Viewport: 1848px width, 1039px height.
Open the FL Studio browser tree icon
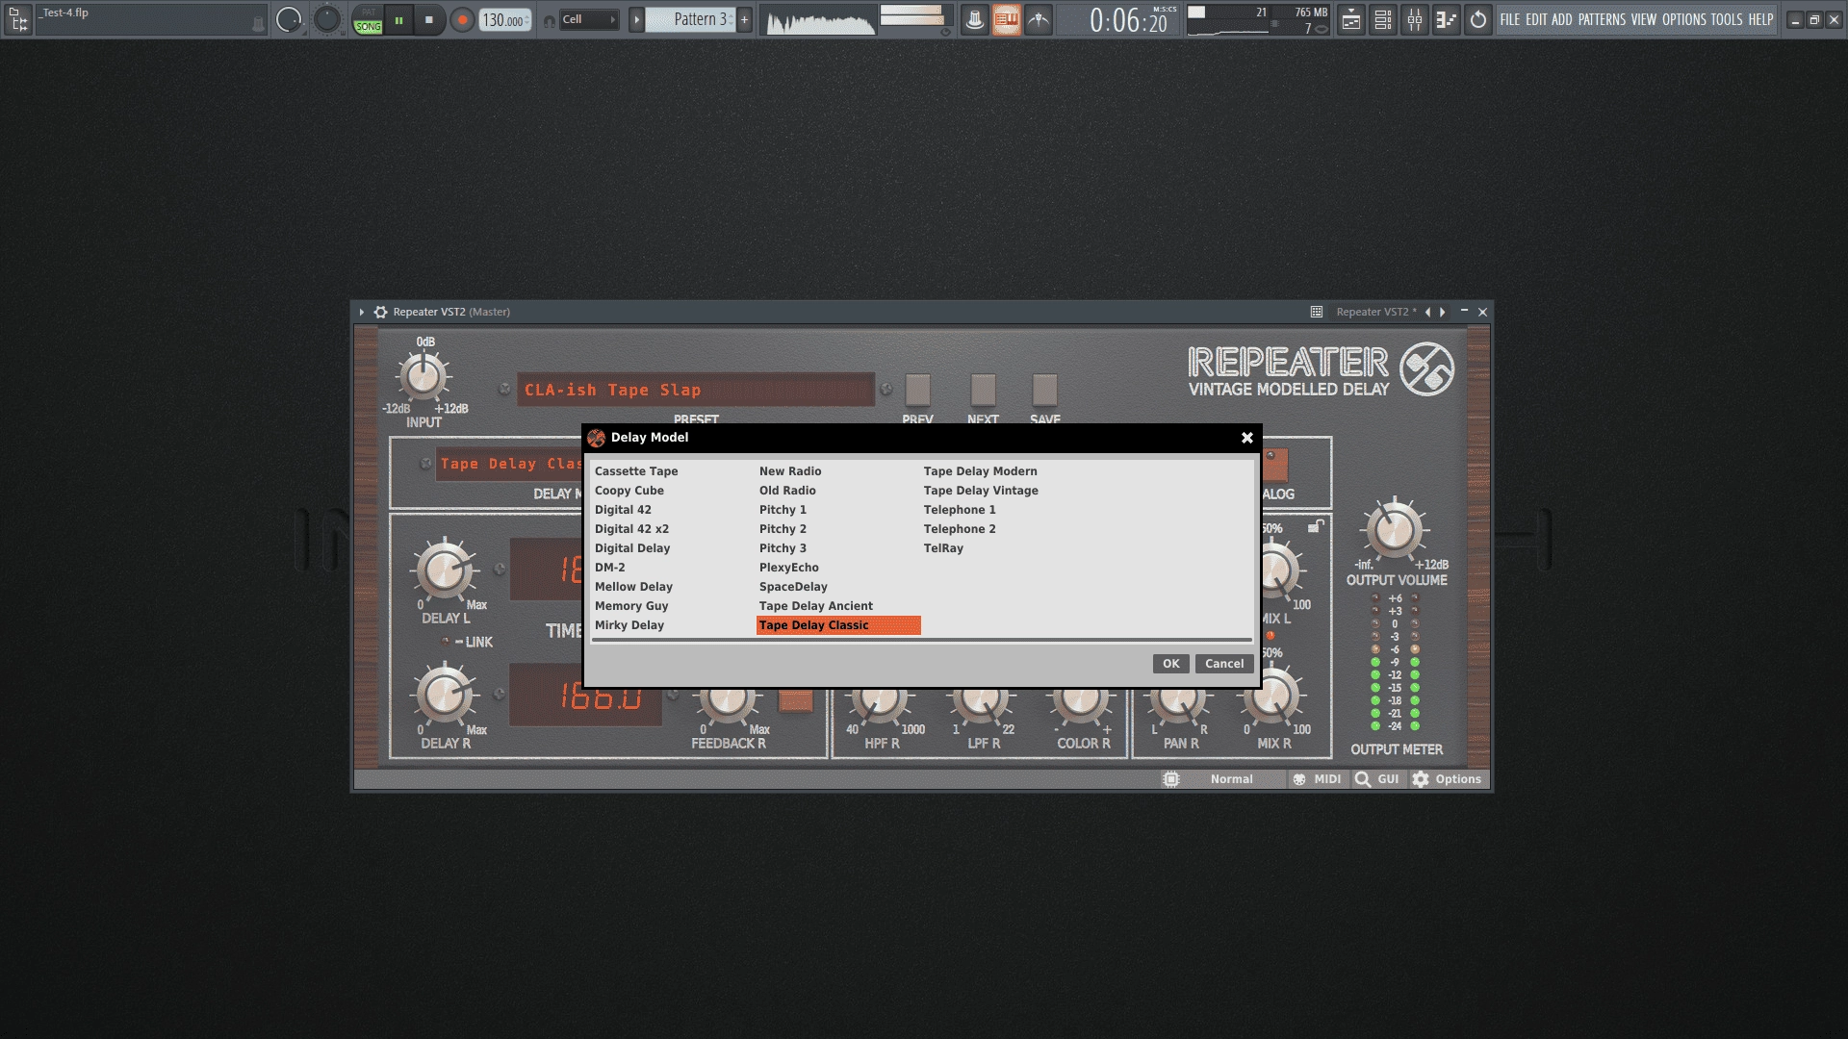(x=17, y=19)
